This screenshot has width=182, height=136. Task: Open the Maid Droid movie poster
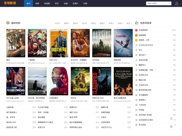[x=16, y=81]
